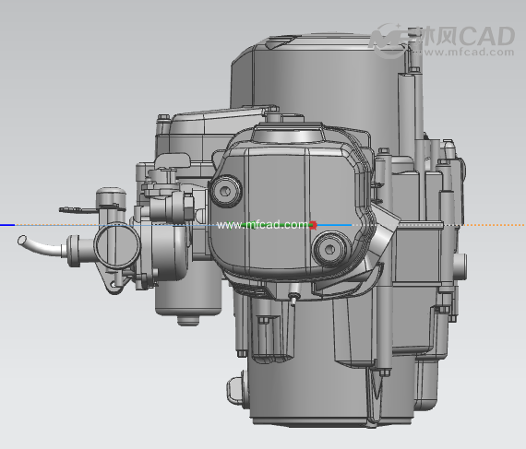The image size is (526, 449).
Task: Select the oval loop bracket at lower left
Action: click(x=235, y=390)
